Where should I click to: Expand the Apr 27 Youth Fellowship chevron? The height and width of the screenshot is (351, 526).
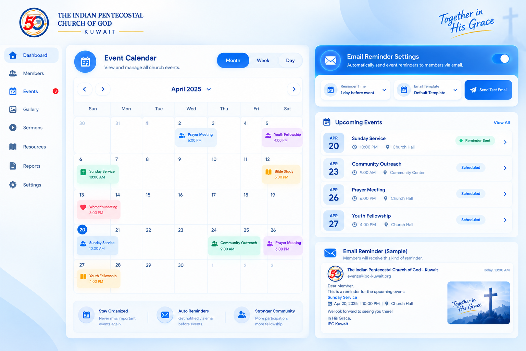pos(505,220)
